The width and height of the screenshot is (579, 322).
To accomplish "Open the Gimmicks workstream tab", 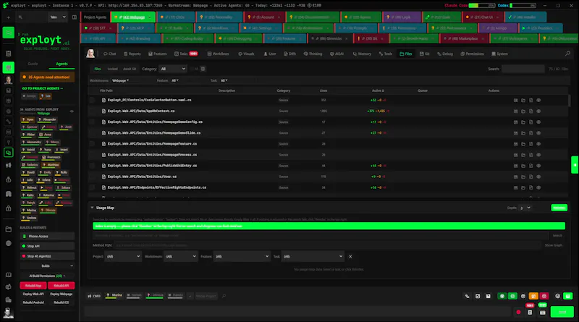I will pyautogui.click(x=330, y=38).
